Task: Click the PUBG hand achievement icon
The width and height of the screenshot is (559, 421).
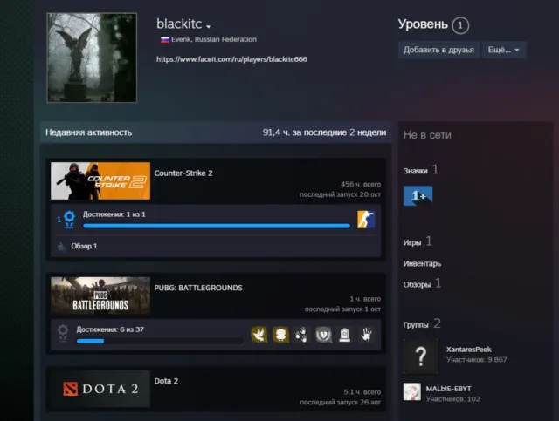Action: tap(366, 335)
